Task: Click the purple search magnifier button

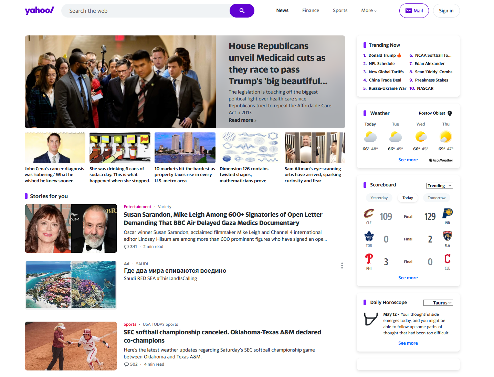Action: [242, 11]
